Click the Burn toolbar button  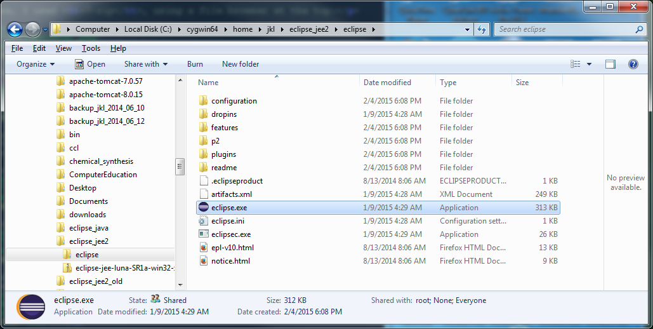pyautogui.click(x=195, y=64)
